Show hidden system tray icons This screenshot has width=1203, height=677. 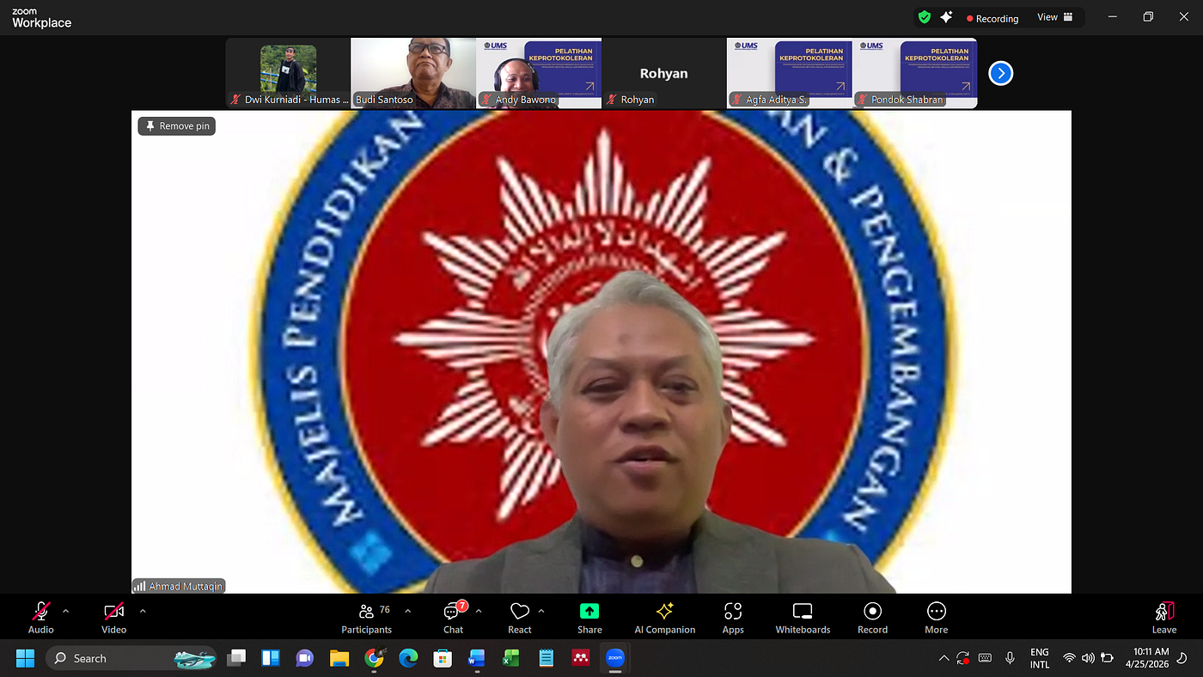tap(943, 658)
